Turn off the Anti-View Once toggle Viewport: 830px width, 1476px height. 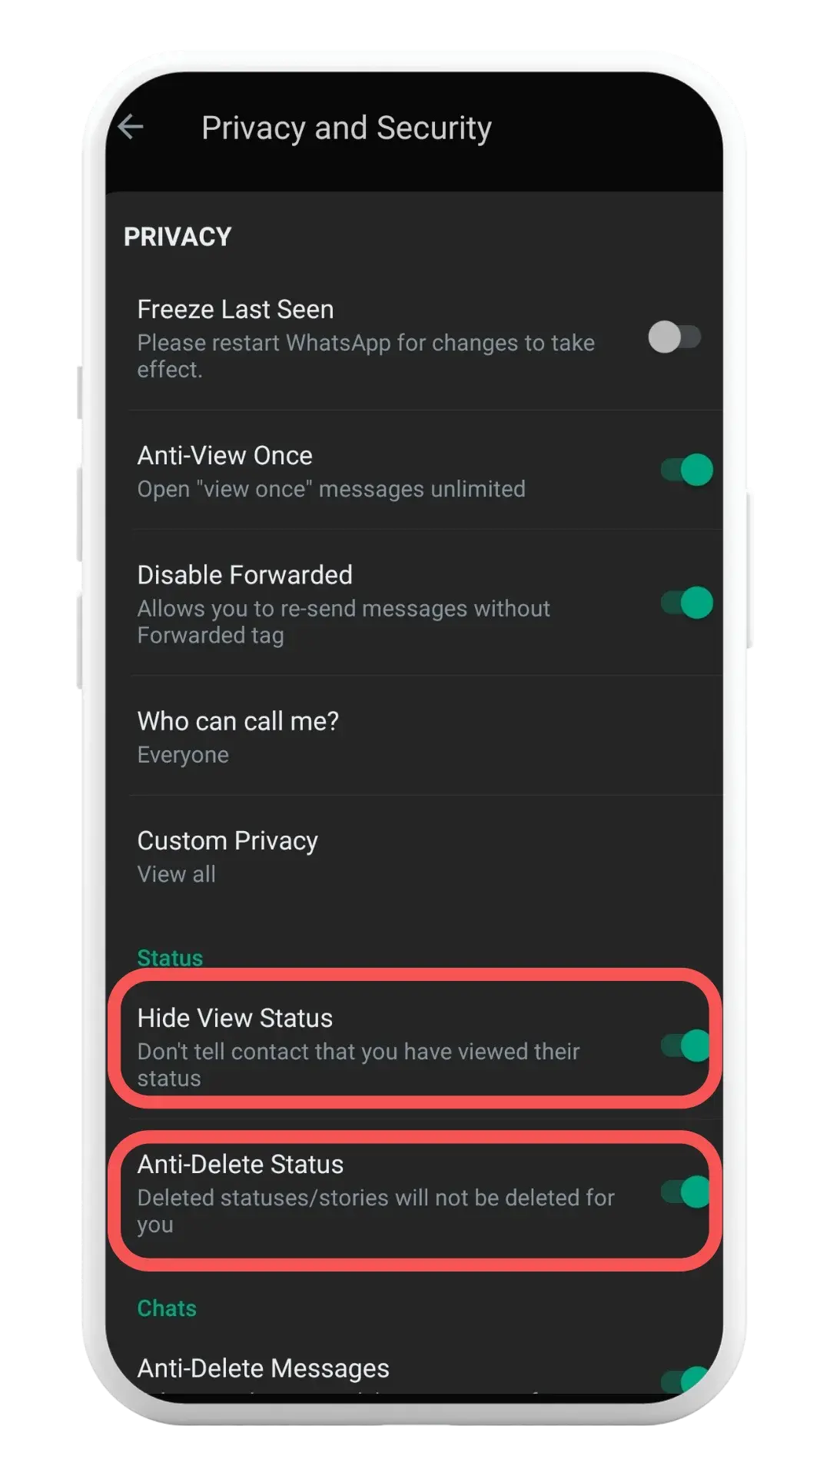pos(687,470)
